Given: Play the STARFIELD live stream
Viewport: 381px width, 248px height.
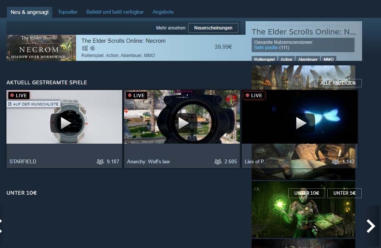Looking at the screenshot, I should click(x=64, y=123).
